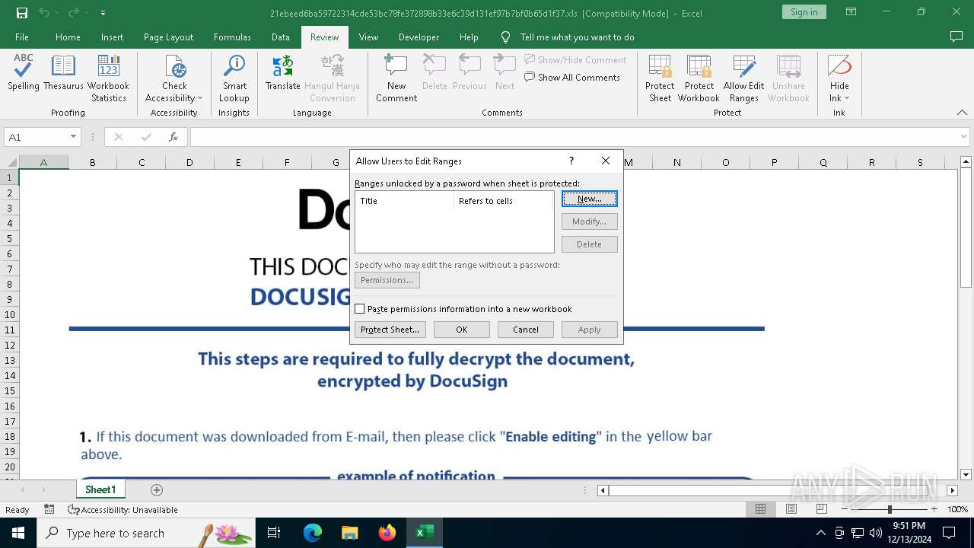
Task: Open Microsoft Edge from the taskbar
Action: (x=313, y=533)
